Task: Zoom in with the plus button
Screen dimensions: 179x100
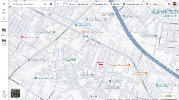Action: coord(175,89)
